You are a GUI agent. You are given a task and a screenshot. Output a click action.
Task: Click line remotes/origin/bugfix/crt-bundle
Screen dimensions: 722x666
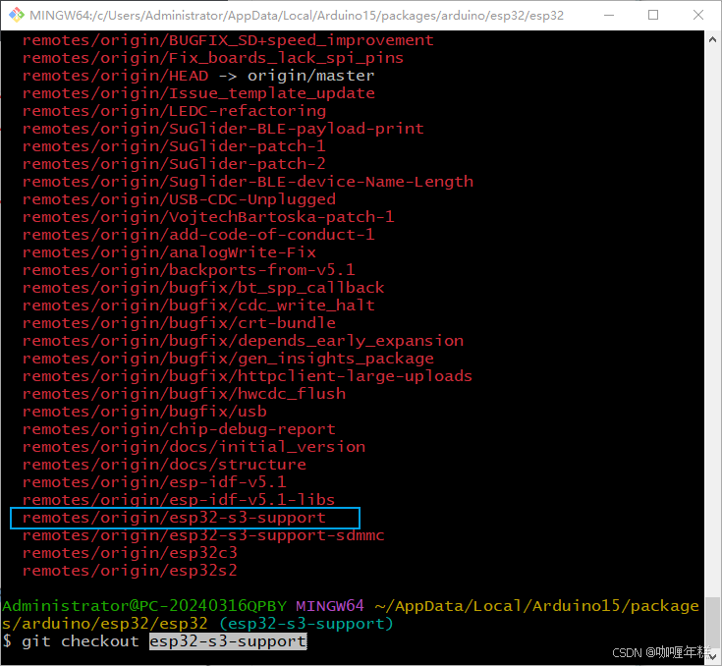point(179,323)
